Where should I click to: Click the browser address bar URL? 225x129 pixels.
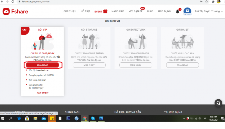(36, 1)
